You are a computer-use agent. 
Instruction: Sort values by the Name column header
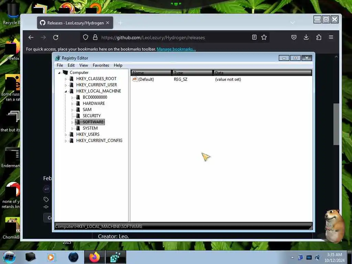tap(151, 73)
